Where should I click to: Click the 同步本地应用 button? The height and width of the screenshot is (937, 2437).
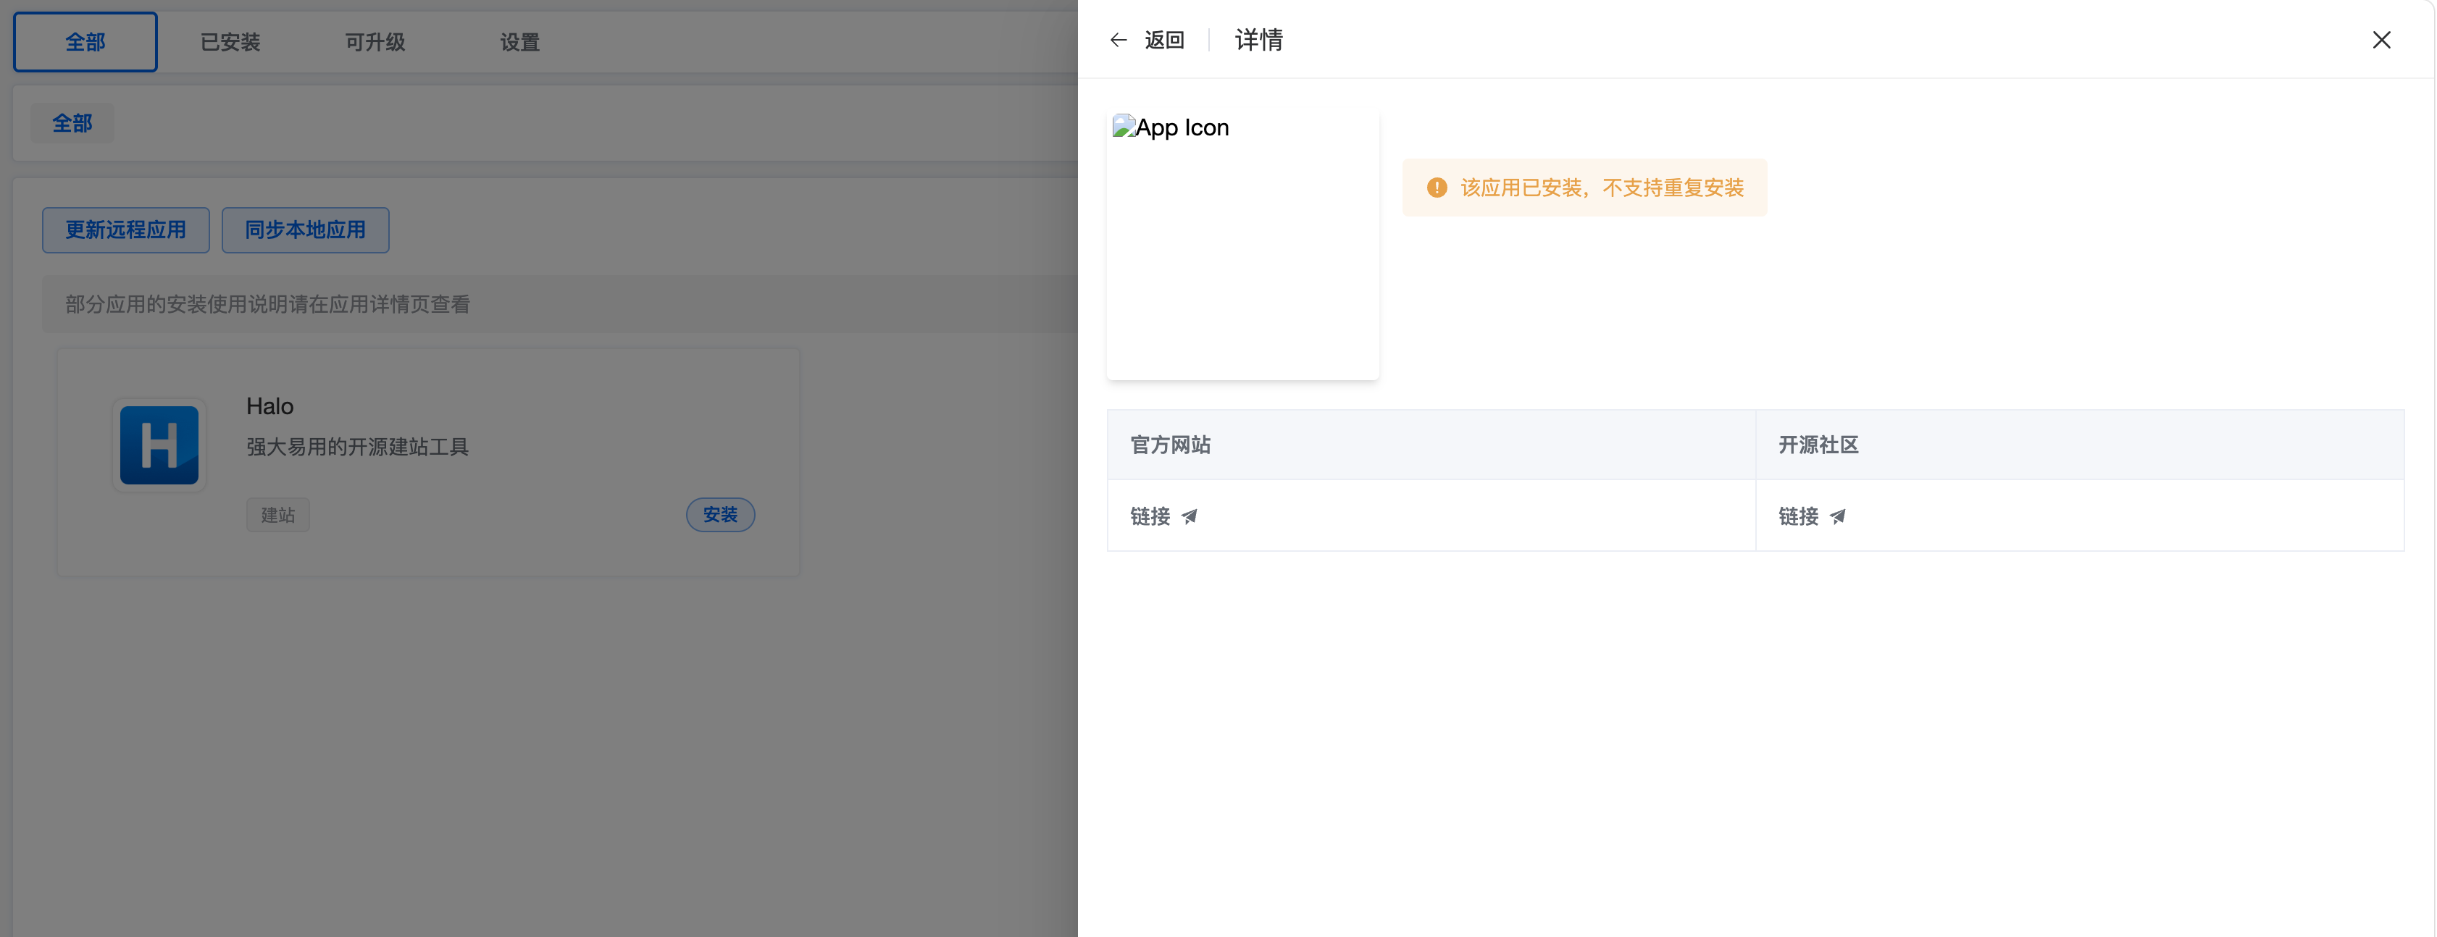306,230
